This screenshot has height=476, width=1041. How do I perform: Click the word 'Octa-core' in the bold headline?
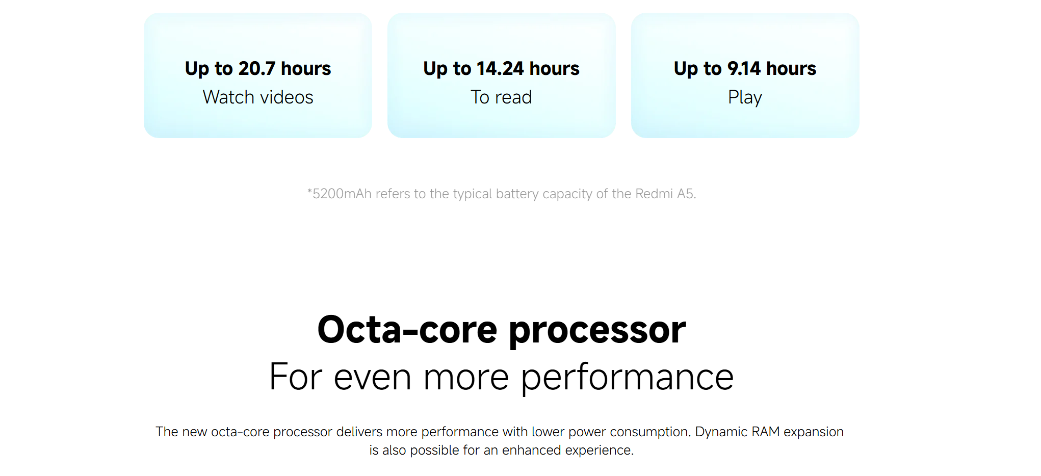point(407,330)
